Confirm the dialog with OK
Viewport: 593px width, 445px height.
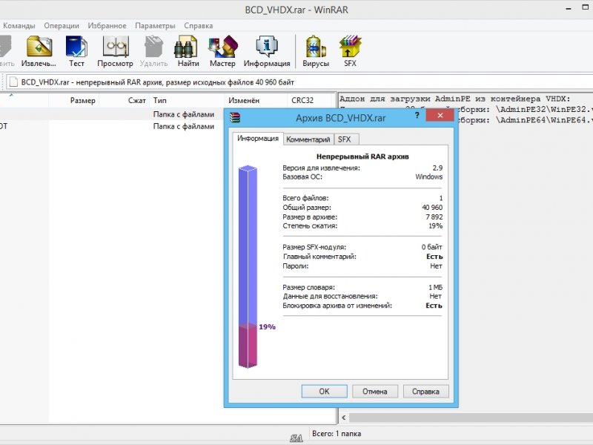pos(324,392)
